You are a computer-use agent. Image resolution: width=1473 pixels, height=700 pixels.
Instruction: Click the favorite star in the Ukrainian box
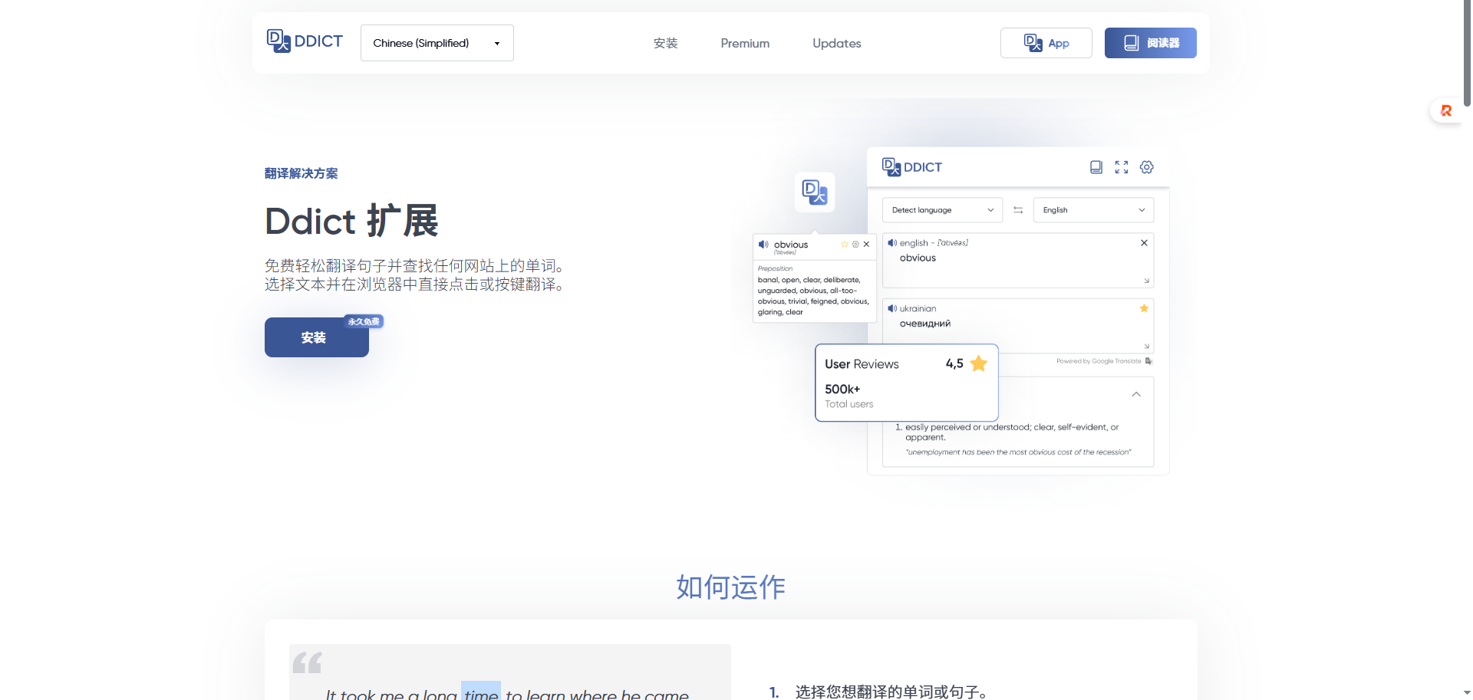[1144, 308]
